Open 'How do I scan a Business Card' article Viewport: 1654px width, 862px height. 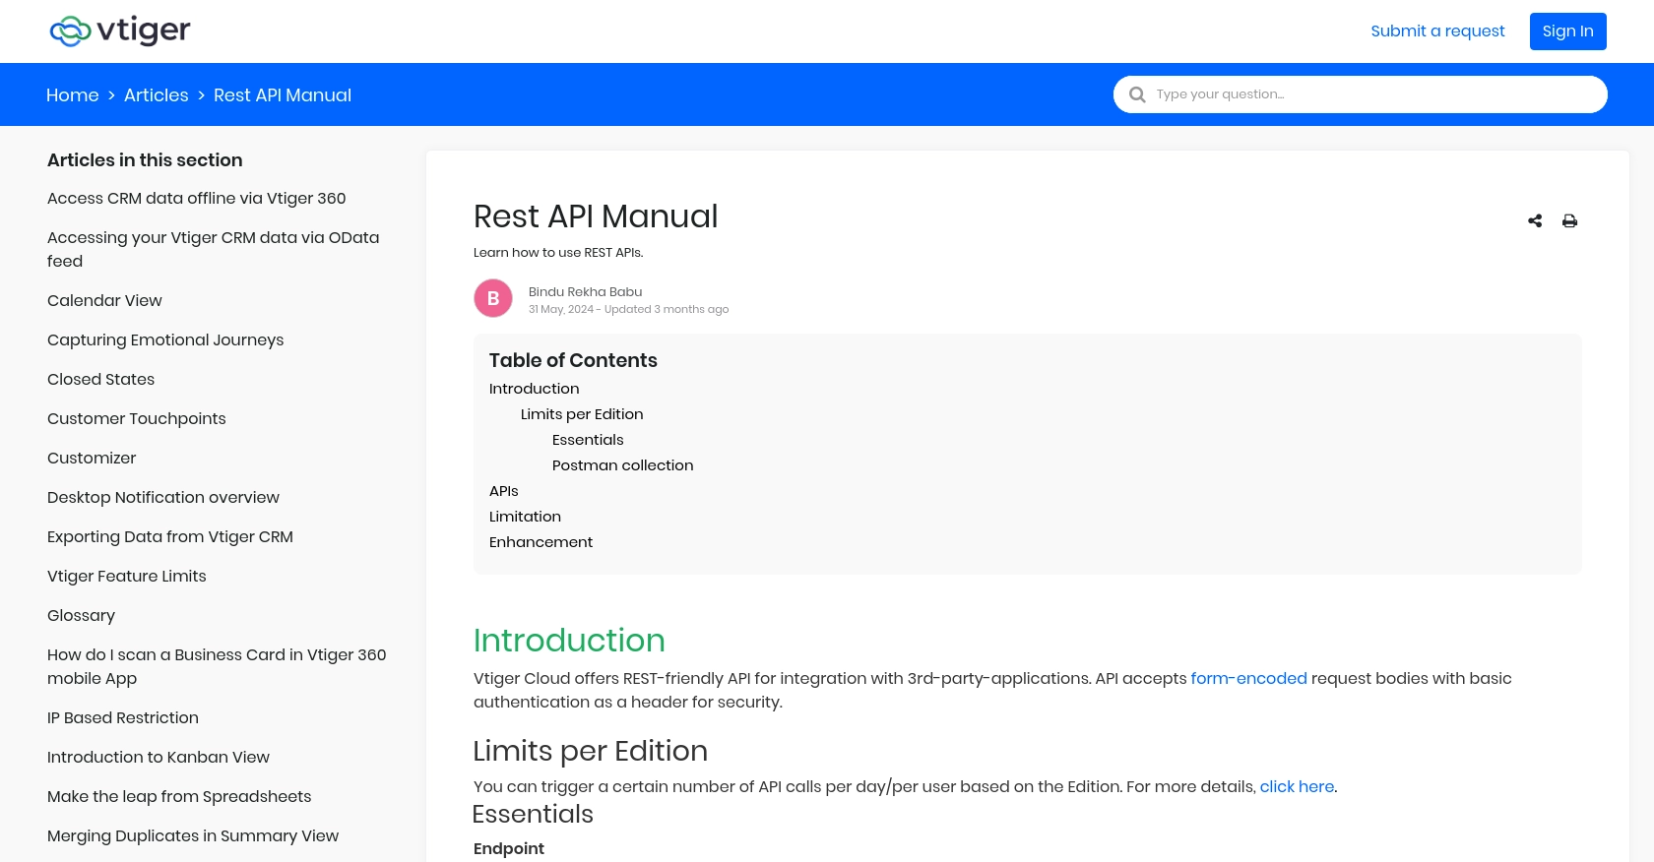point(217,666)
